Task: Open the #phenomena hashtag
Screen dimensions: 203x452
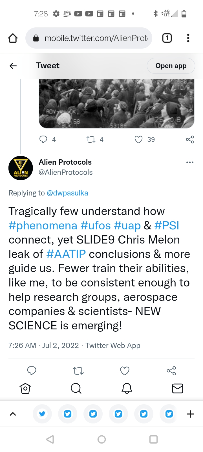Action: point(43,225)
